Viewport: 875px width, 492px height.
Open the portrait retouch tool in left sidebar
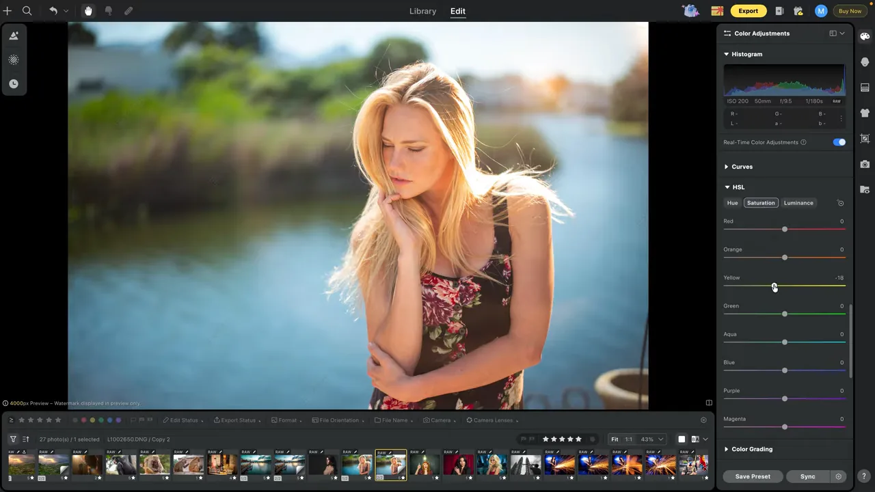tap(14, 36)
